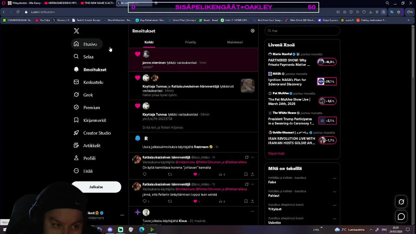Open YouTube bookmark in bookmarks bar

[43, 20]
